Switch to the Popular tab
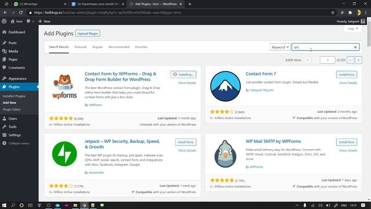 (98, 47)
